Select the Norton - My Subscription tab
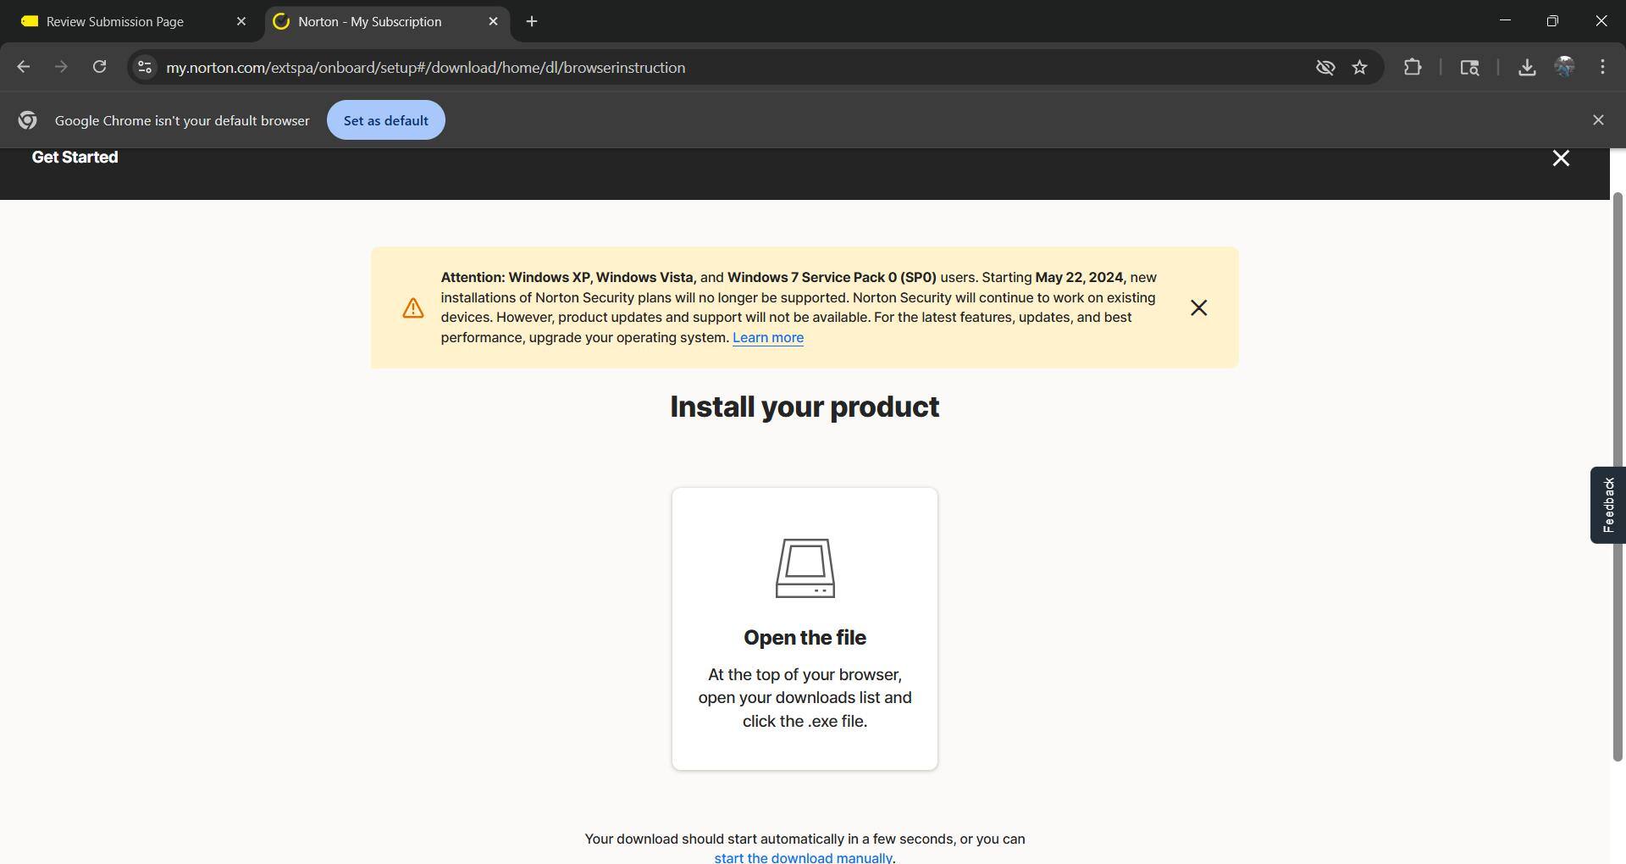 point(370,21)
